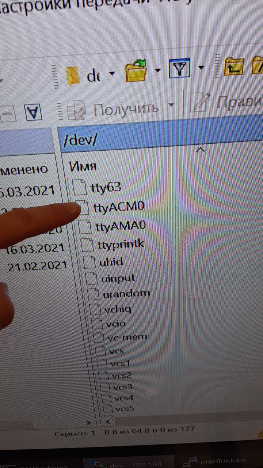
Task: Expand the arrow beside the open directory icon
Action: (157, 70)
